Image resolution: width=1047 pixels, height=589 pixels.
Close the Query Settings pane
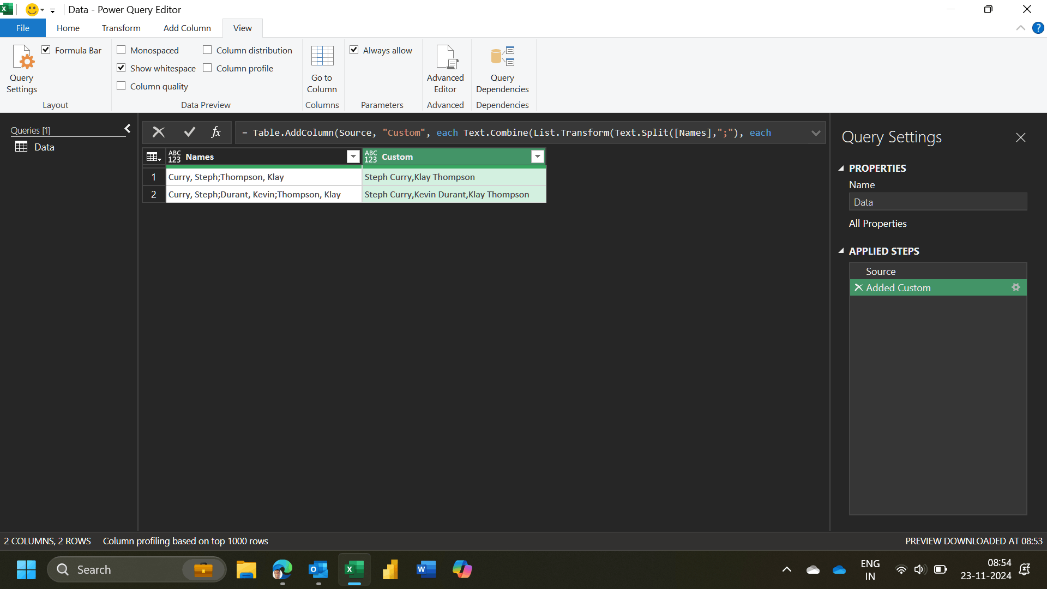1021,137
